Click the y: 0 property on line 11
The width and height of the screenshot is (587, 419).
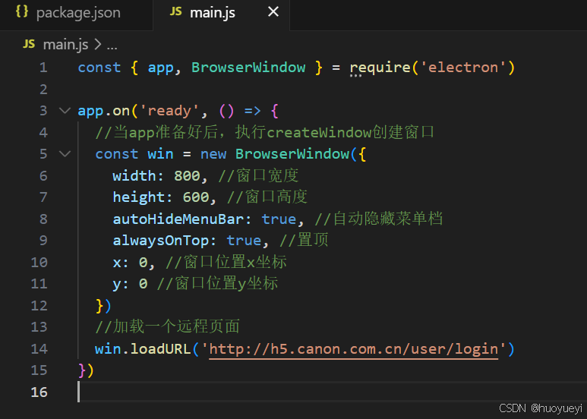(130, 284)
